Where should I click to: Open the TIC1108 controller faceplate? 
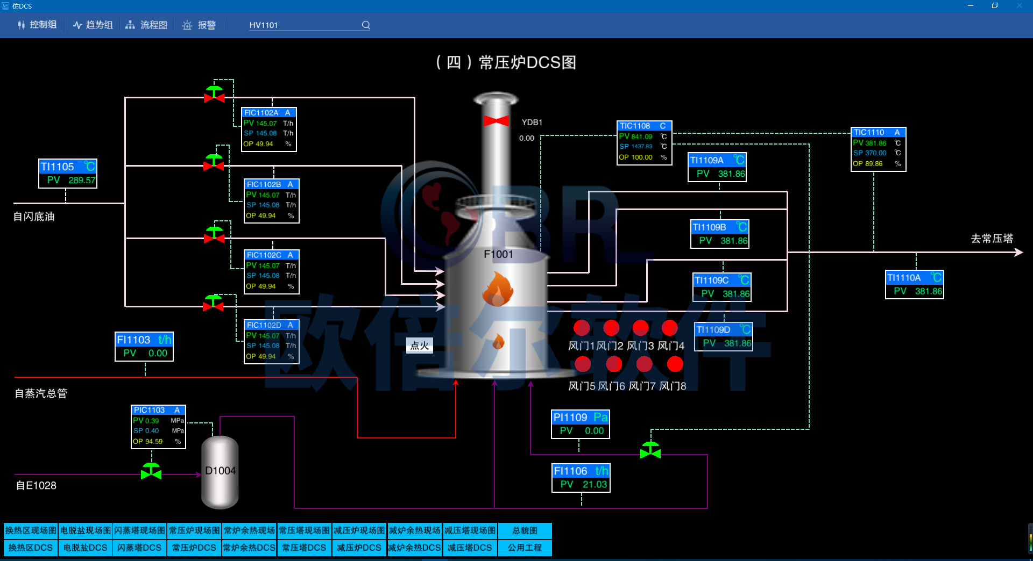645,142
